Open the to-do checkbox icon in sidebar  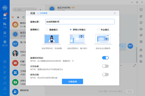(5, 67)
